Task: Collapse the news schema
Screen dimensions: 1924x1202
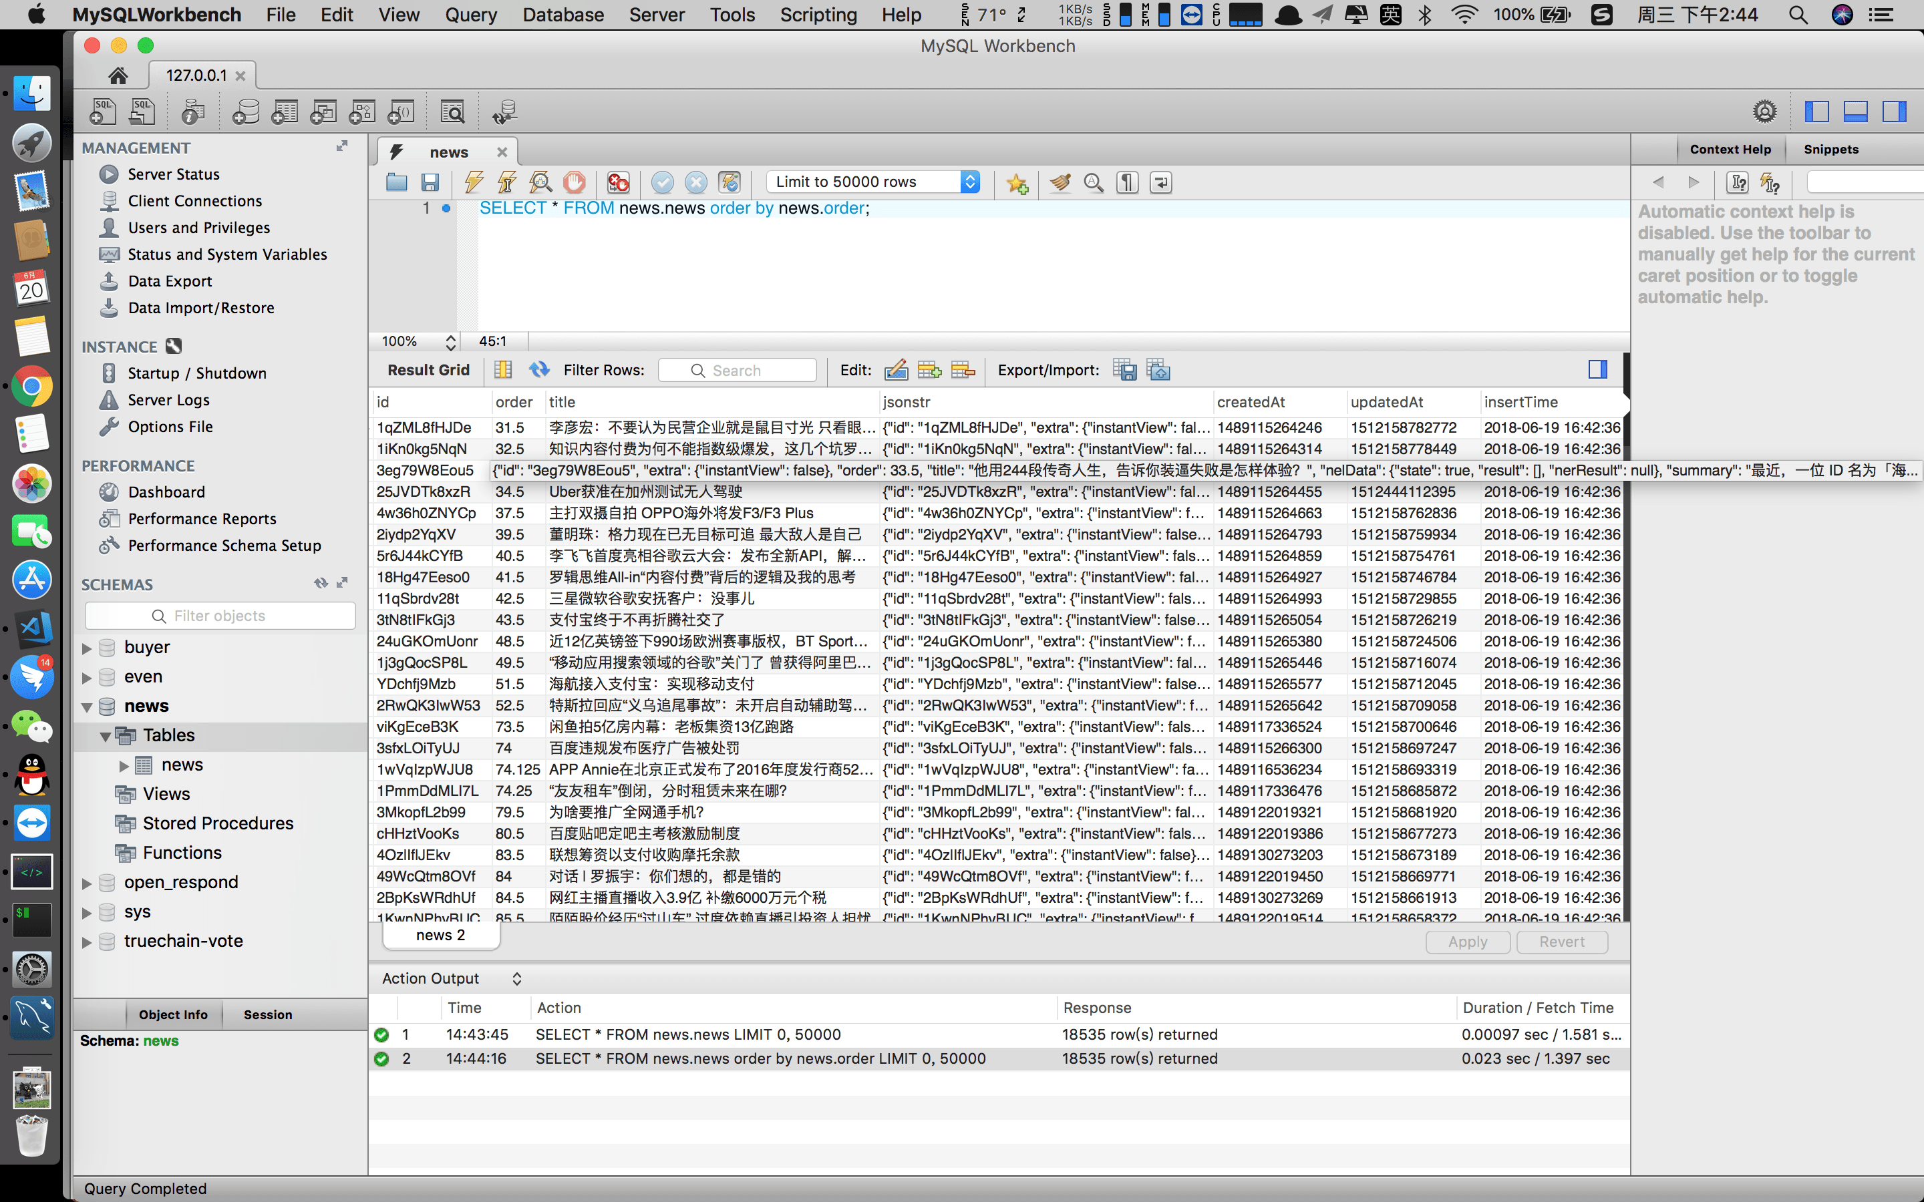Action: pos(87,707)
